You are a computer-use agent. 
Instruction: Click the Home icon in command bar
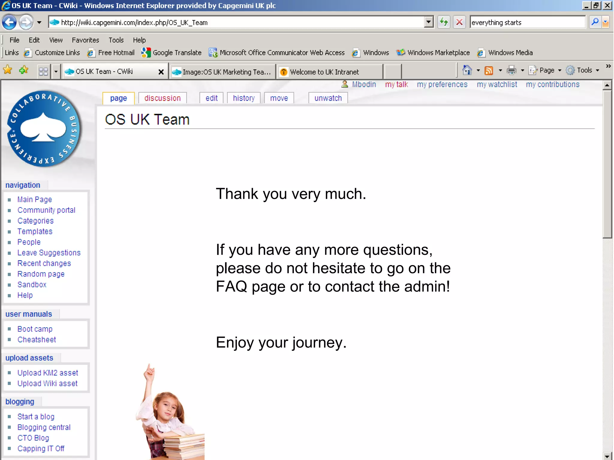coord(467,70)
